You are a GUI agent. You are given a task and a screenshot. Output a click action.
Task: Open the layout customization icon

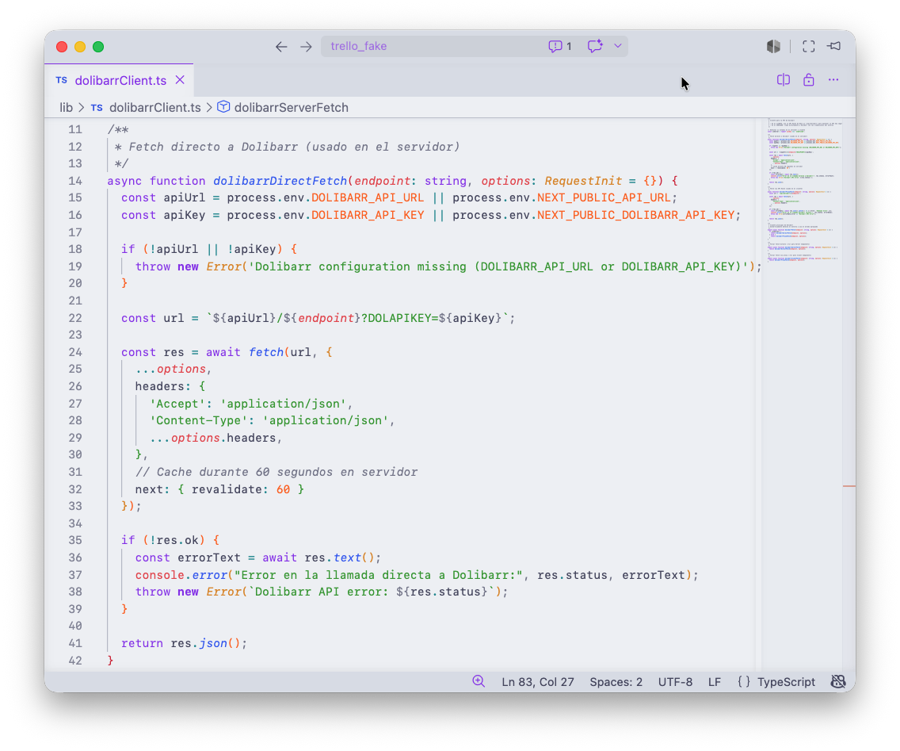(773, 47)
